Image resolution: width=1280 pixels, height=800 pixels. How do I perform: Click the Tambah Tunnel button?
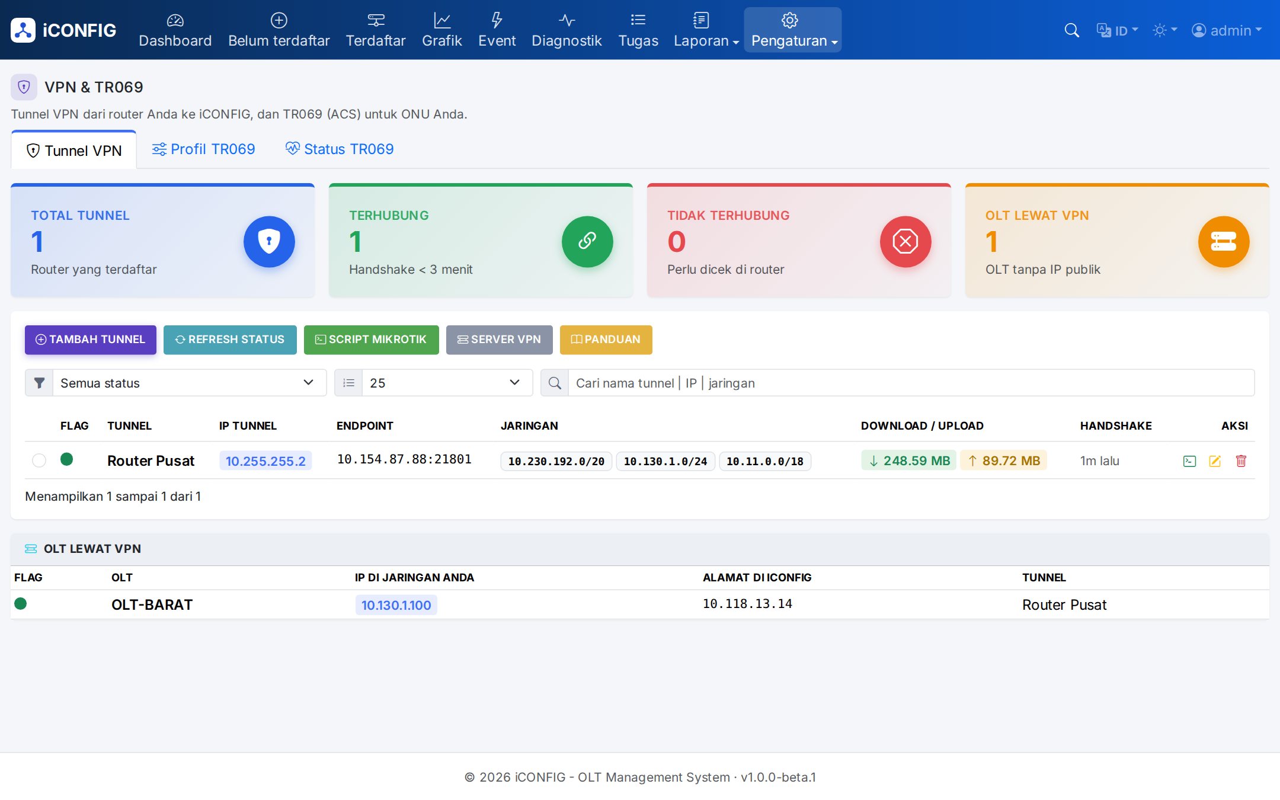[91, 340]
